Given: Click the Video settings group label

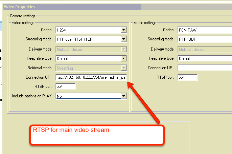Looking at the screenshot, I should (x=23, y=23).
